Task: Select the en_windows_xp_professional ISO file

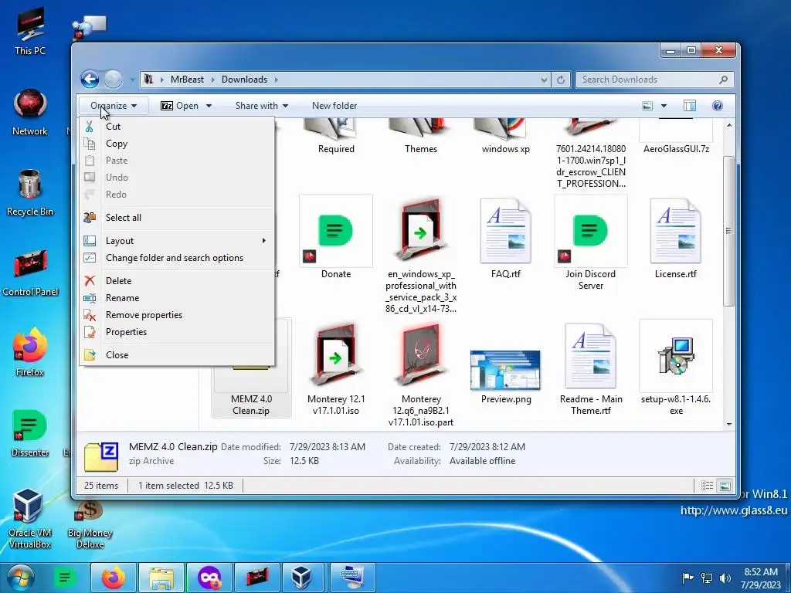Action: click(x=421, y=255)
